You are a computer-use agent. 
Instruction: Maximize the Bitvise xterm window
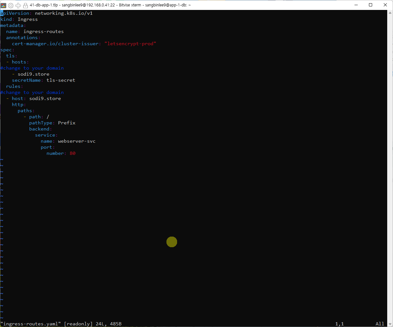coord(371,5)
